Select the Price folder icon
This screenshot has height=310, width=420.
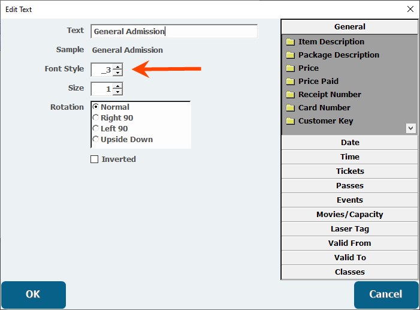click(x=291, y=68)
